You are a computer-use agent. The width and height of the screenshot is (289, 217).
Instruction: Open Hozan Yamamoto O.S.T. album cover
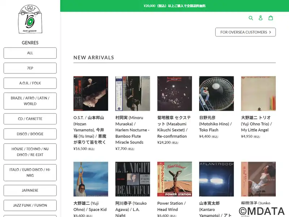[x=91, y=94]
